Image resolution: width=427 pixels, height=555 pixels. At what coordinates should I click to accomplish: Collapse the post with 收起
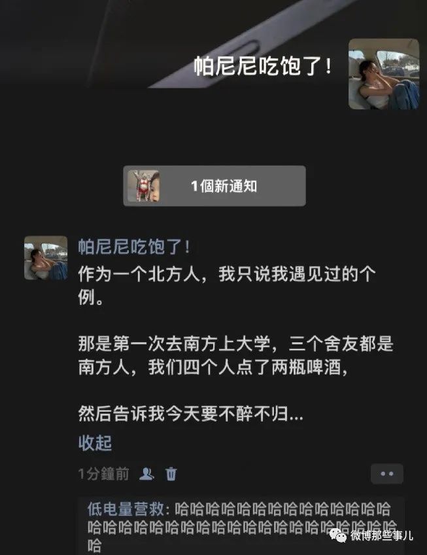95,443
